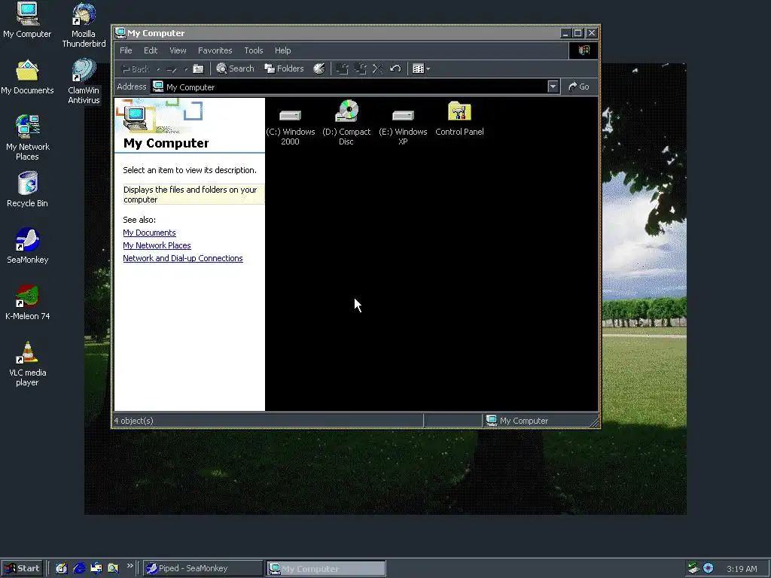Click the Copy To toolbar icon
This screenshot has width=771, height=578.
pos(360,68)
